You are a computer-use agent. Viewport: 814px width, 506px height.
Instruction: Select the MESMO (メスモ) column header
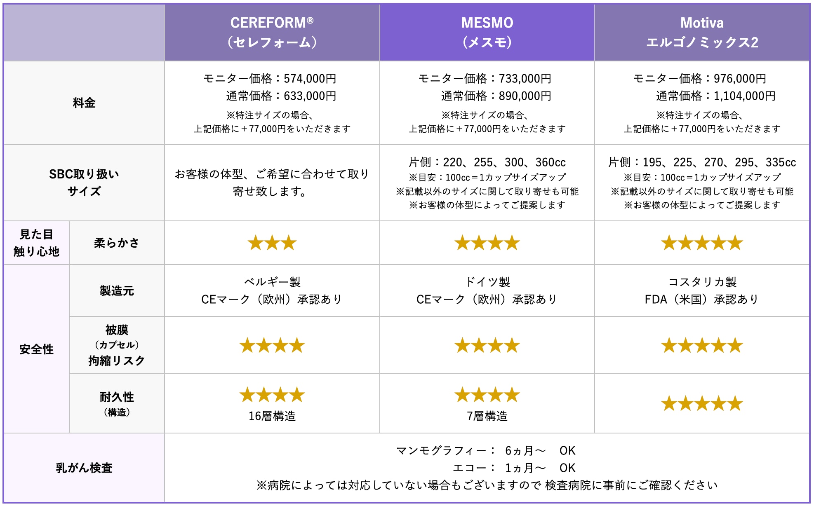click(x=487, y=33)
